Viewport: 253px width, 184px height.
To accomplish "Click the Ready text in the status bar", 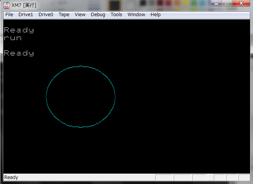I will [11, 177].
